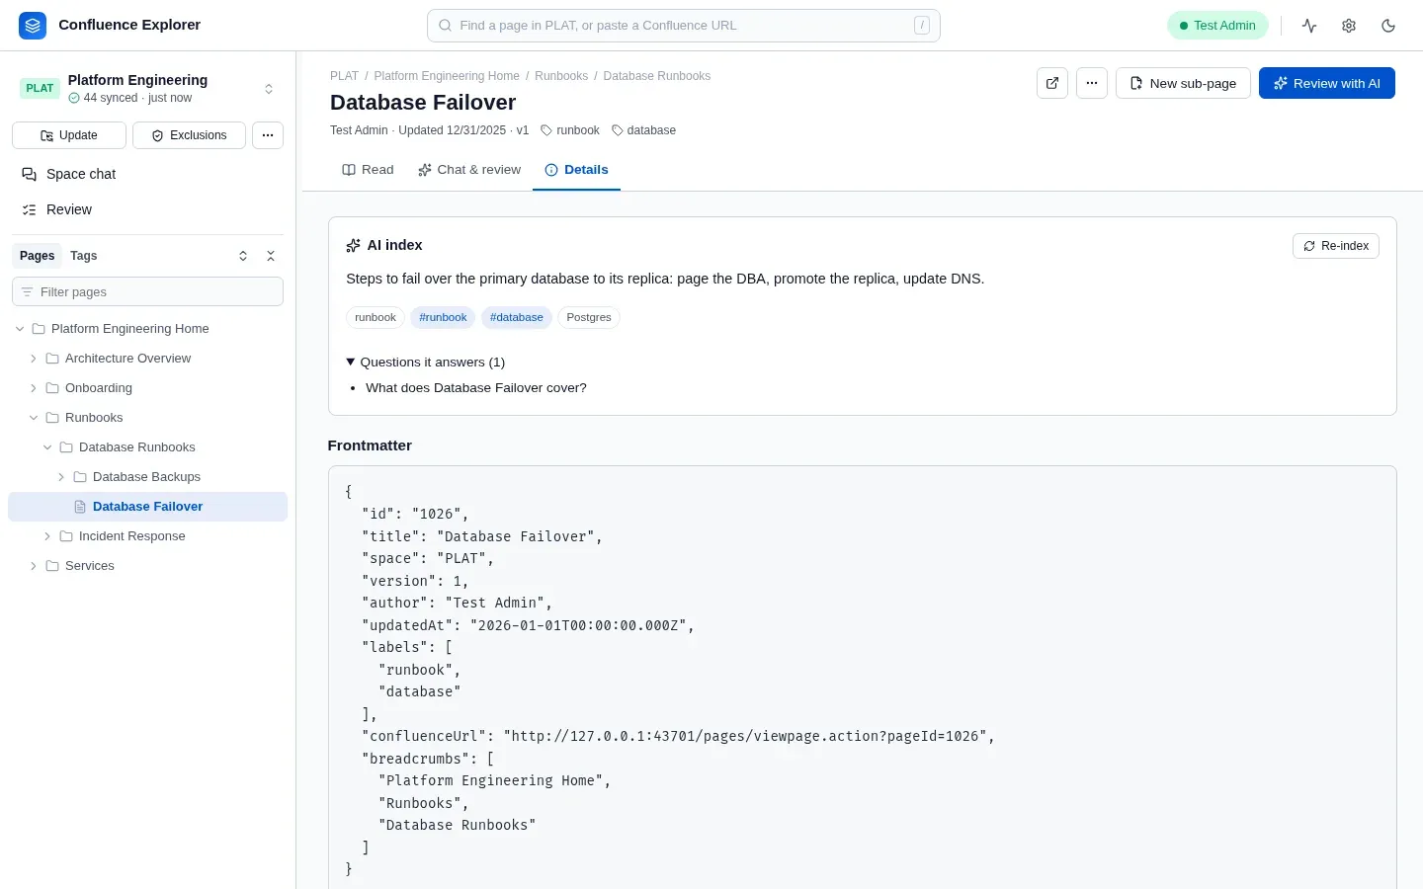Click the Postgres keyword chip
1423x889 pixels.
589,317
